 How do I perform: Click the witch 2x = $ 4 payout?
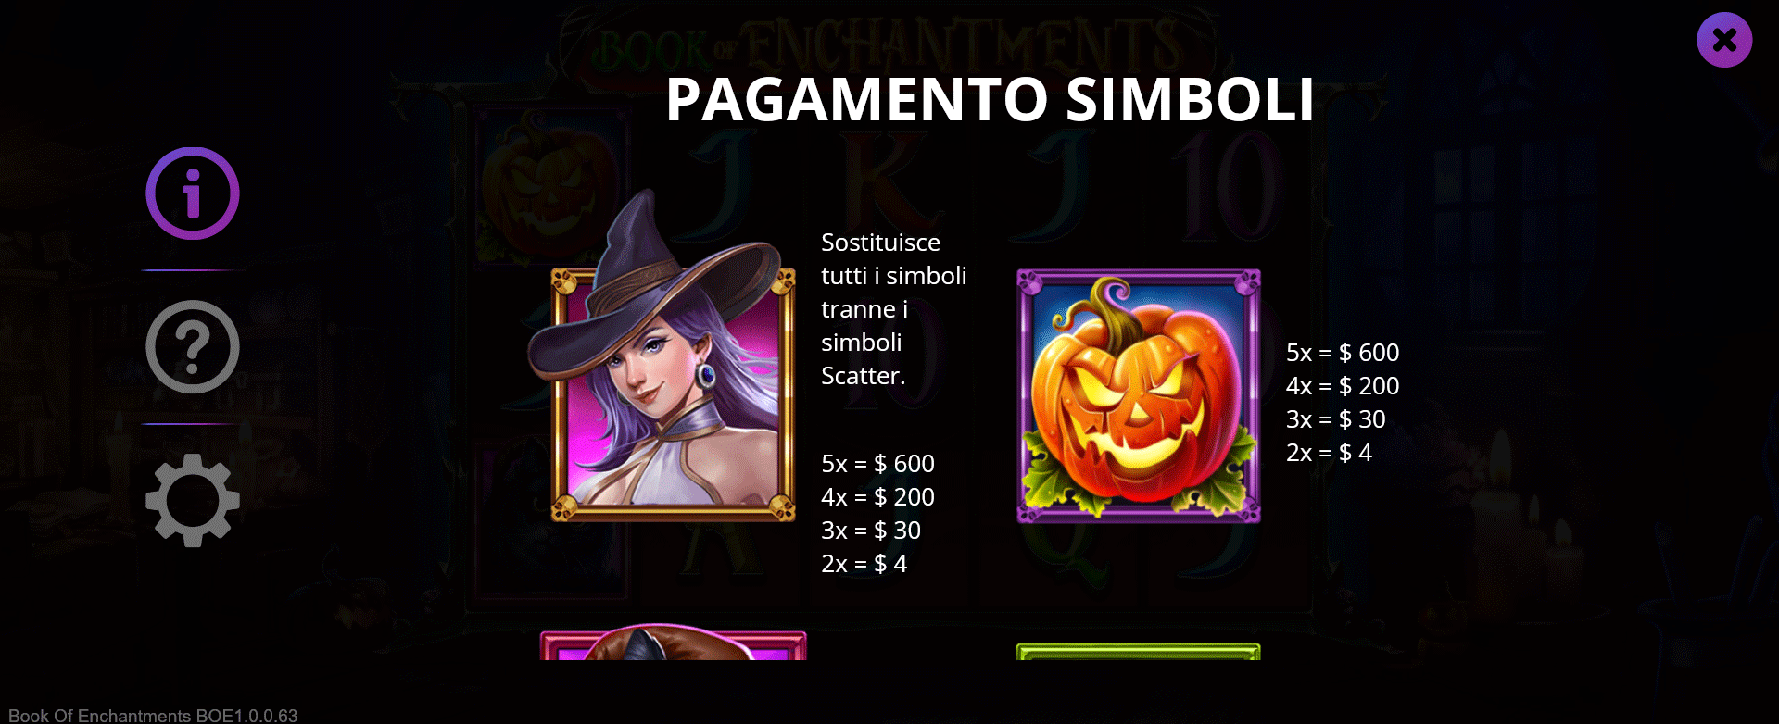(x=864, y=564)
